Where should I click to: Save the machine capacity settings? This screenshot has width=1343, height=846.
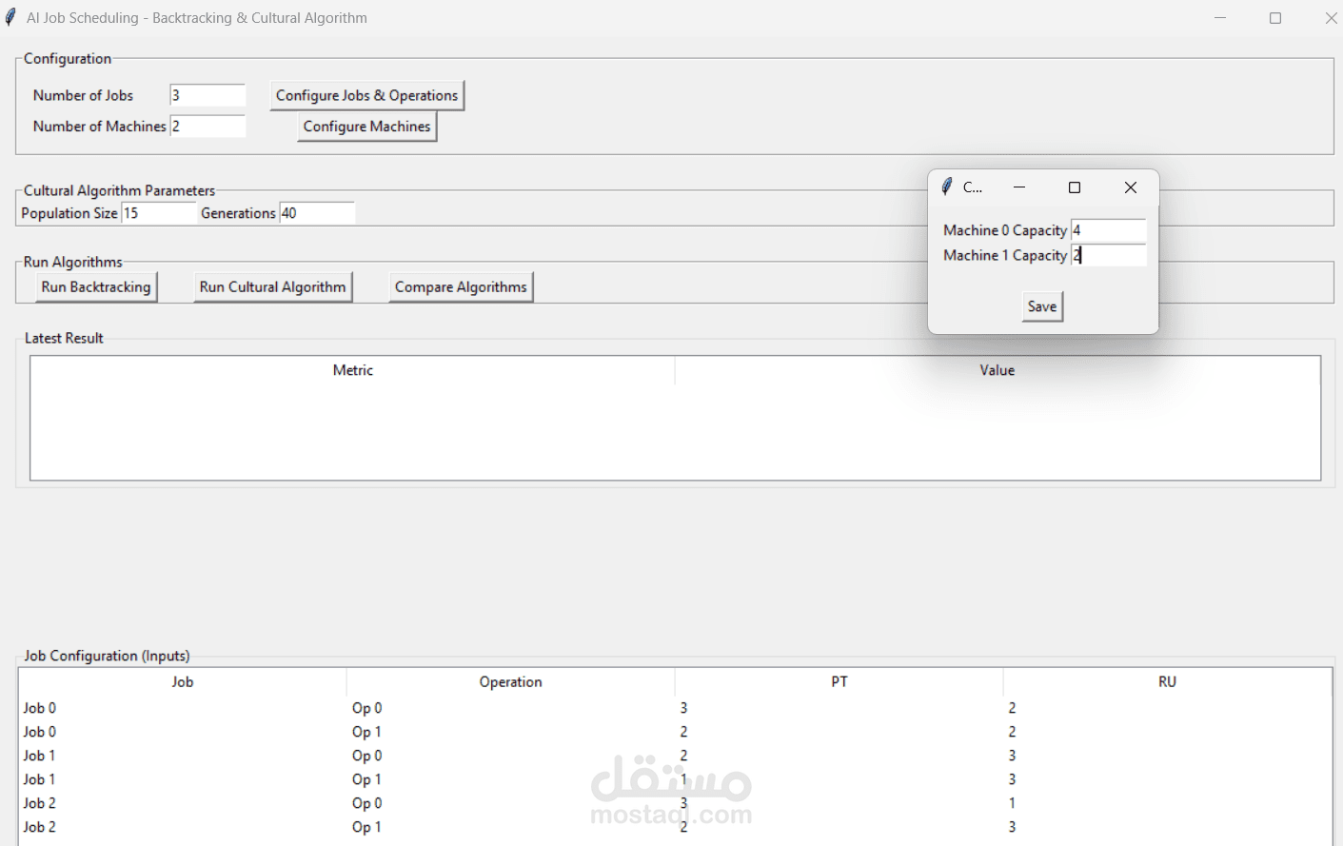[x=1041, y=305]
